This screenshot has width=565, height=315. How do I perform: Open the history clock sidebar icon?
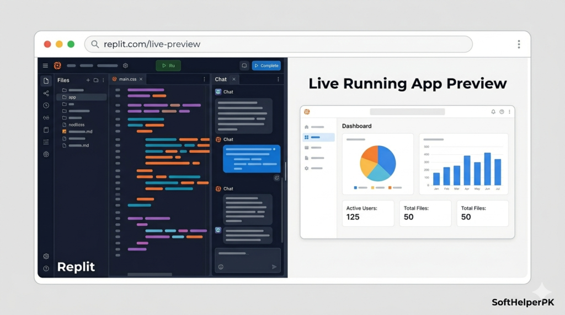click(x=46, y=105)
